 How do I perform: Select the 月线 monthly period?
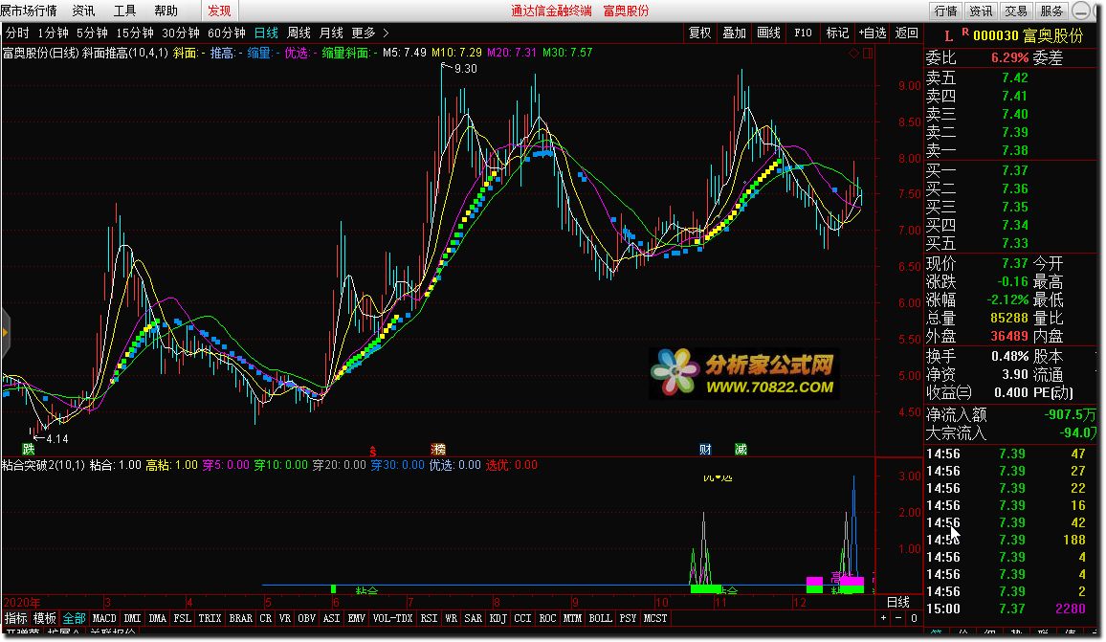tap(332, 33)
